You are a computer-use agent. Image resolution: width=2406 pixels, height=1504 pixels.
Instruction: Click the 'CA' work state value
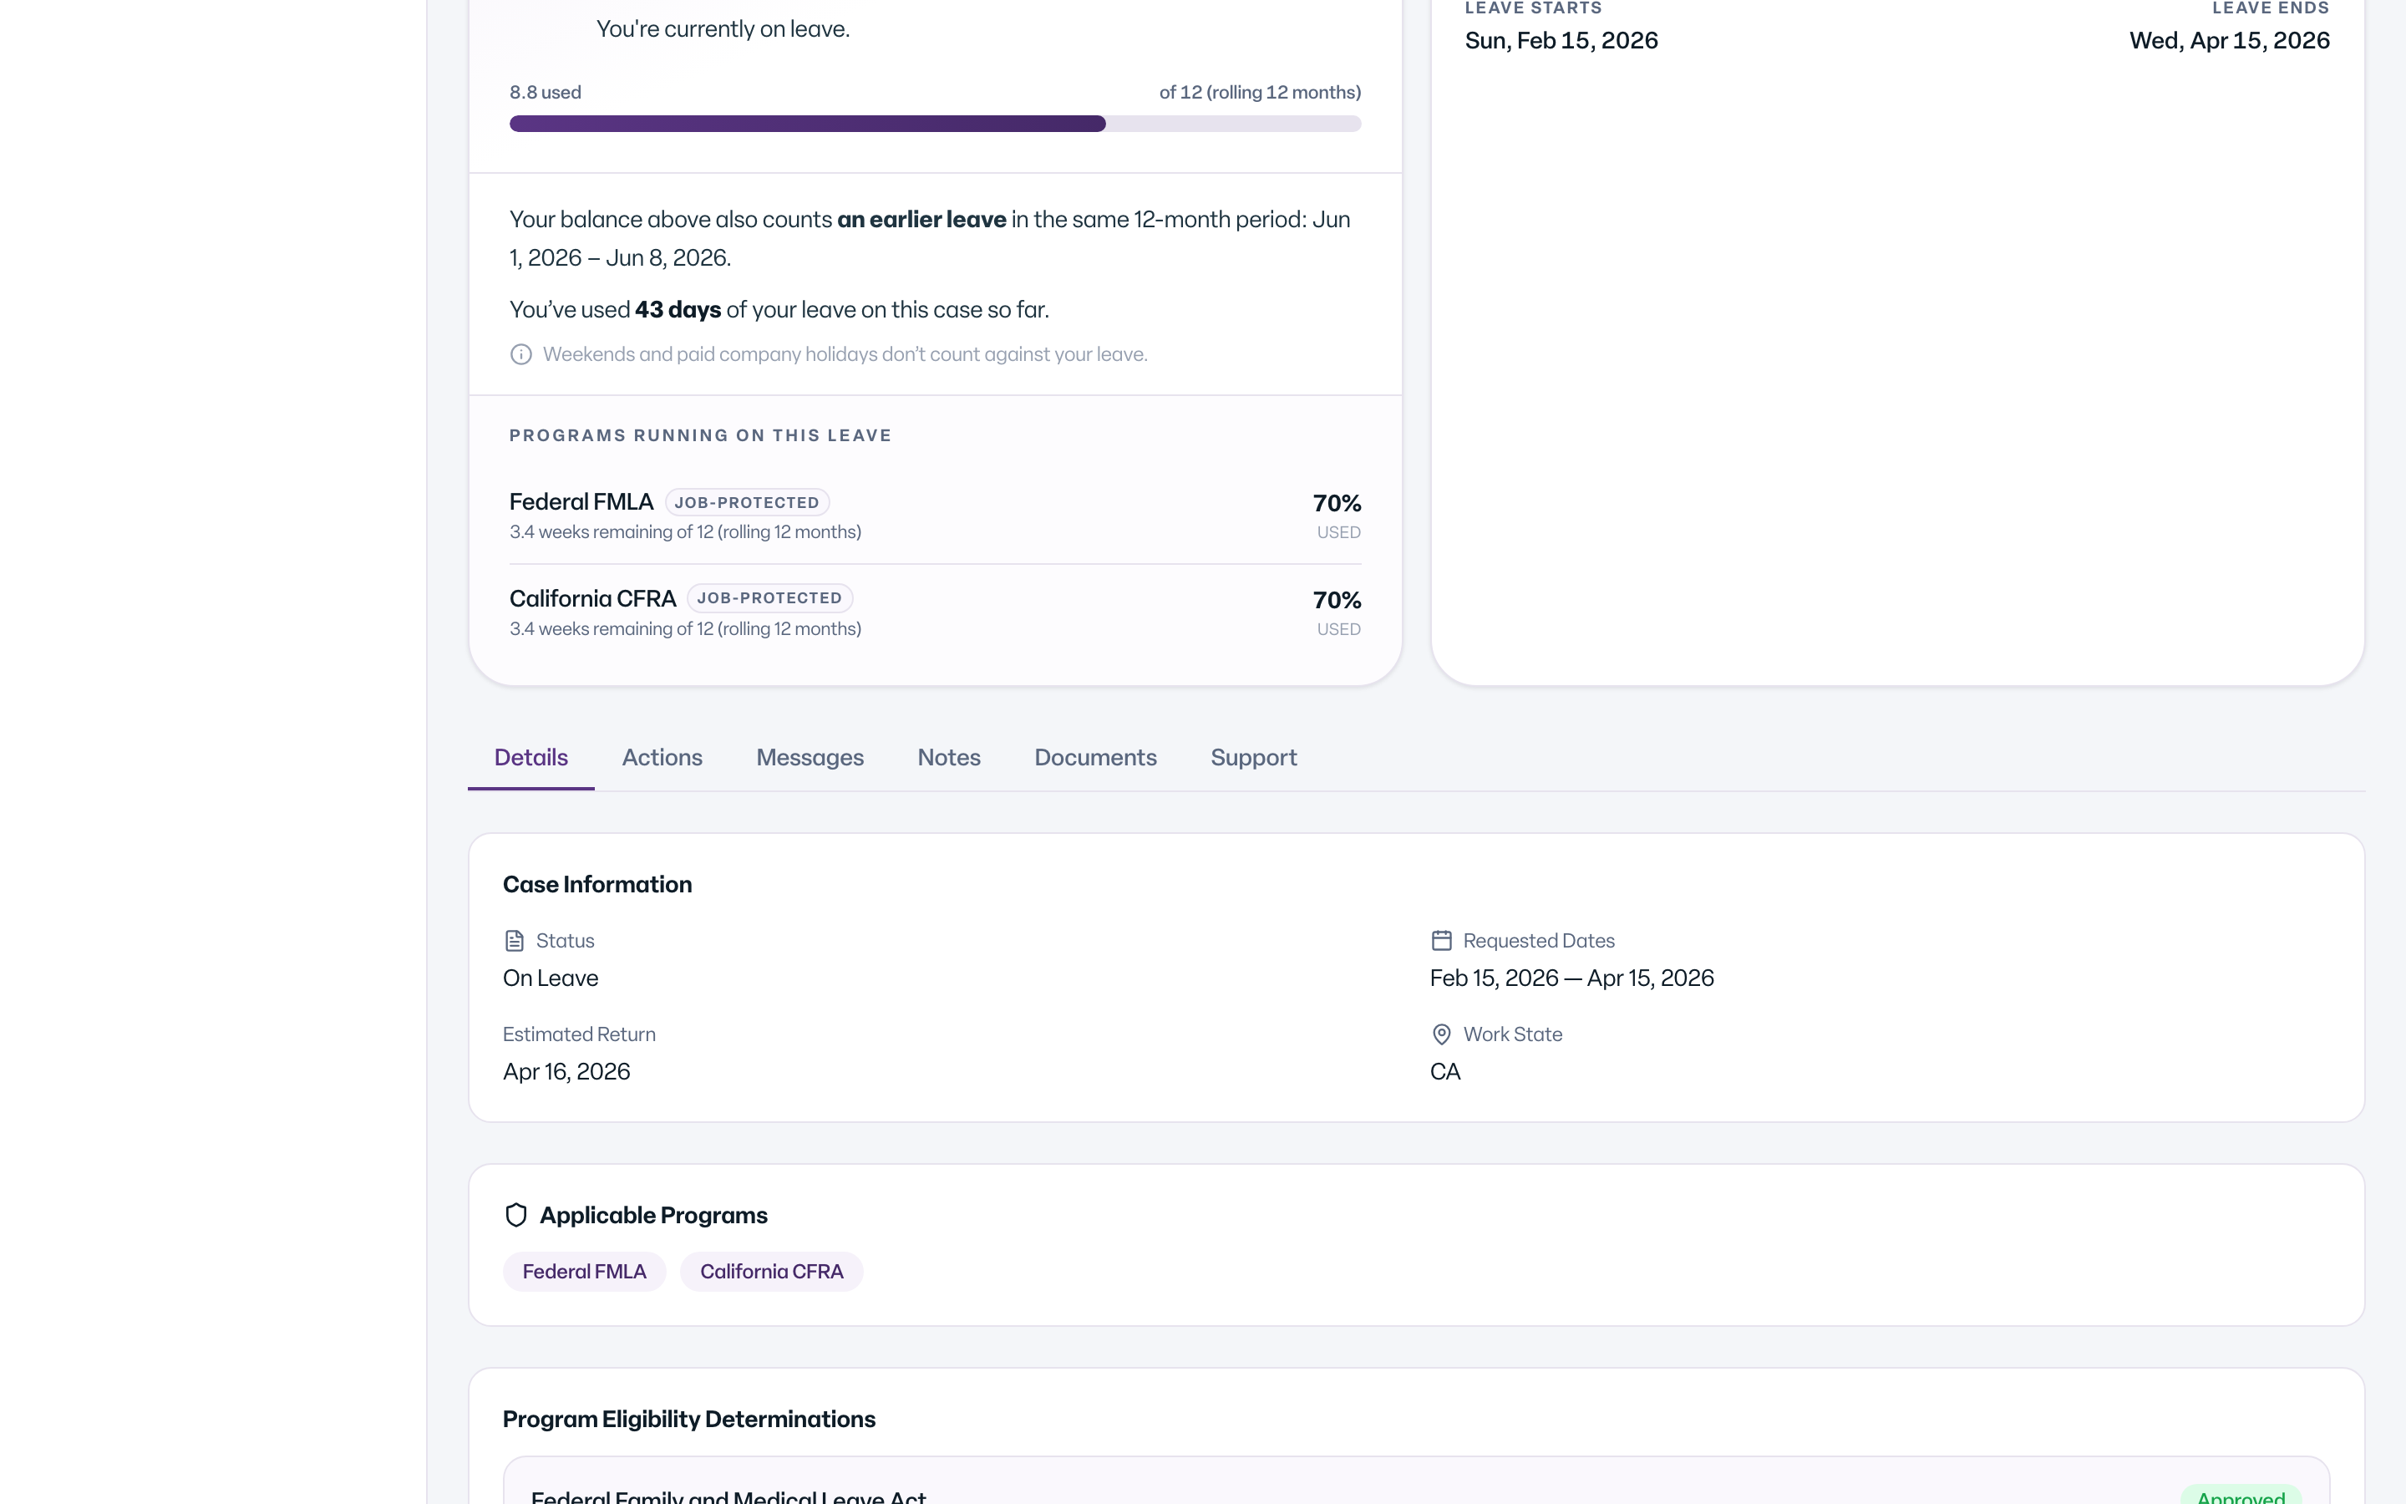(x=1445, y=1072)
